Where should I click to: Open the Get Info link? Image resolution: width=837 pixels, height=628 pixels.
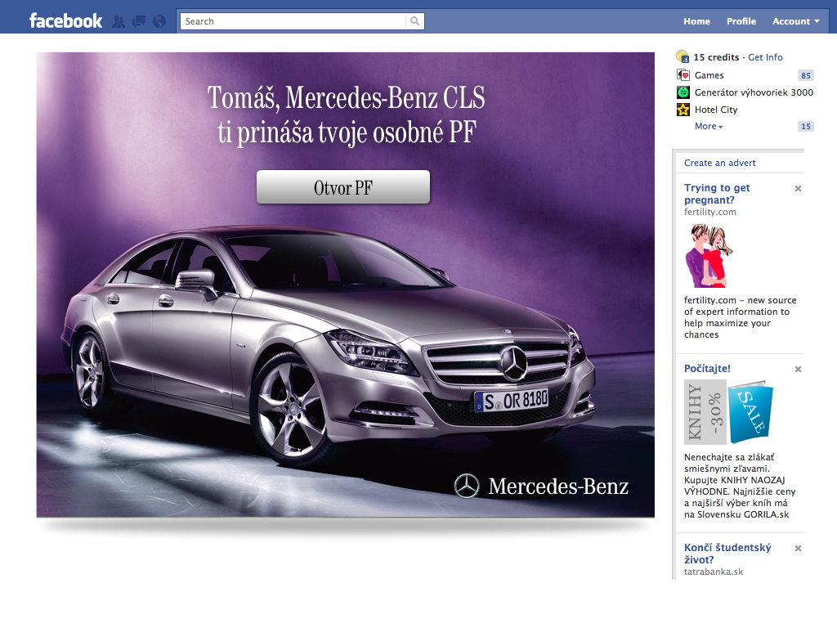tap(765, 57)
